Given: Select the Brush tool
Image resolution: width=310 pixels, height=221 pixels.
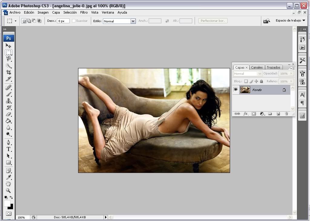Looking at the screenshot, I should point(8,94).
